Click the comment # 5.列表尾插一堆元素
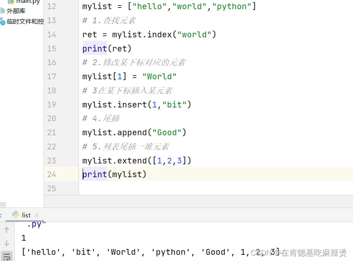This screenshot has width=353, height=261. click(126, 146)
